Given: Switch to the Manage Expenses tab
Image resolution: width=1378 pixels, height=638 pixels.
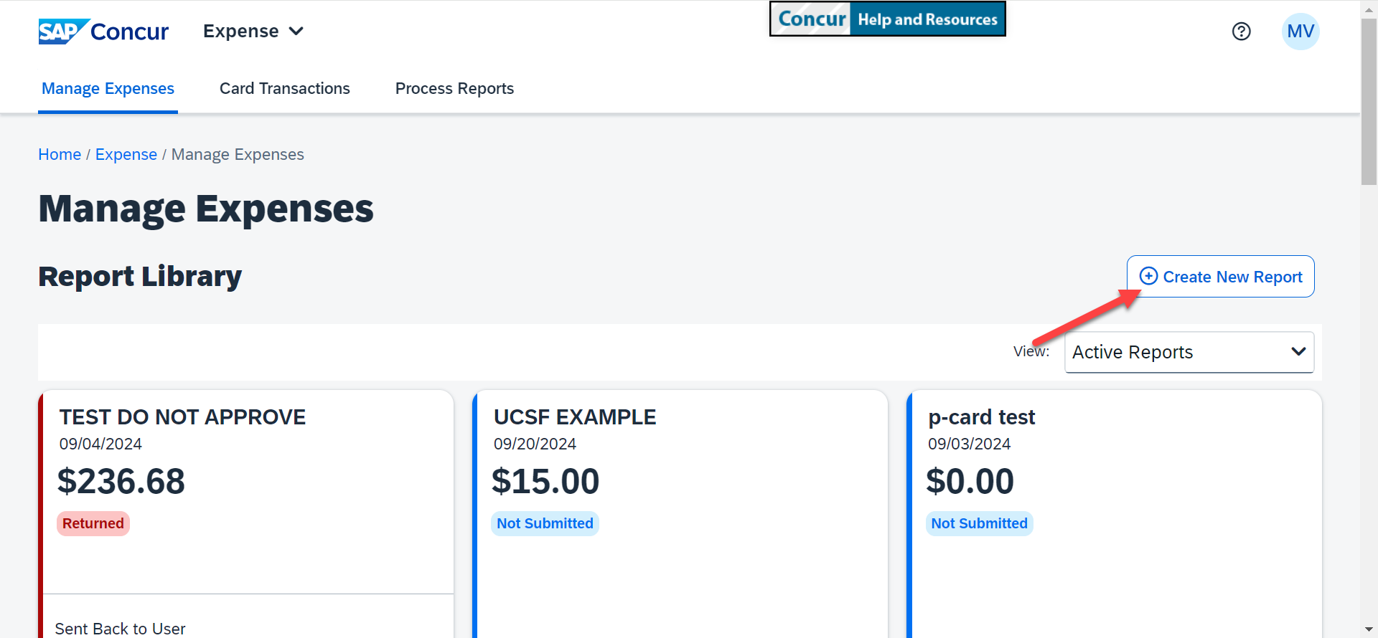Looking at the screenshot, I should (108, 89).
